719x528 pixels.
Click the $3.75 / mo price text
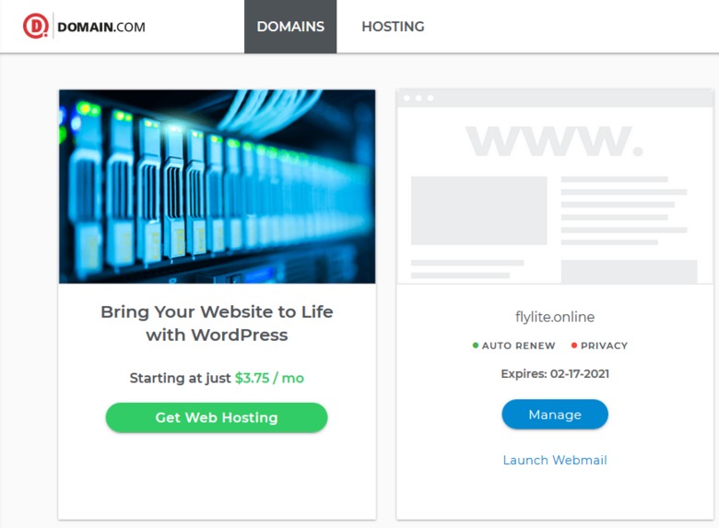(x=269, y=378)
